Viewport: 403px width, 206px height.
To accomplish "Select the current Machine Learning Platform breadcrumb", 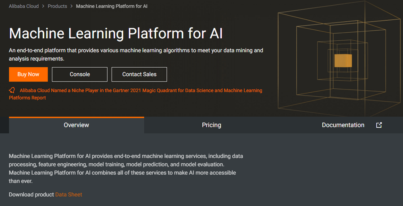I will coord(112,6).
